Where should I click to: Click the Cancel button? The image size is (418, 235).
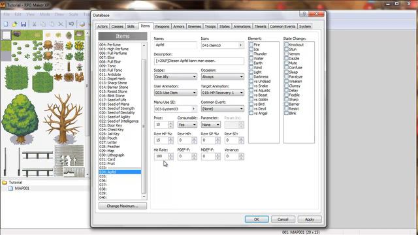pyautogui.click(x=283, y=219)
